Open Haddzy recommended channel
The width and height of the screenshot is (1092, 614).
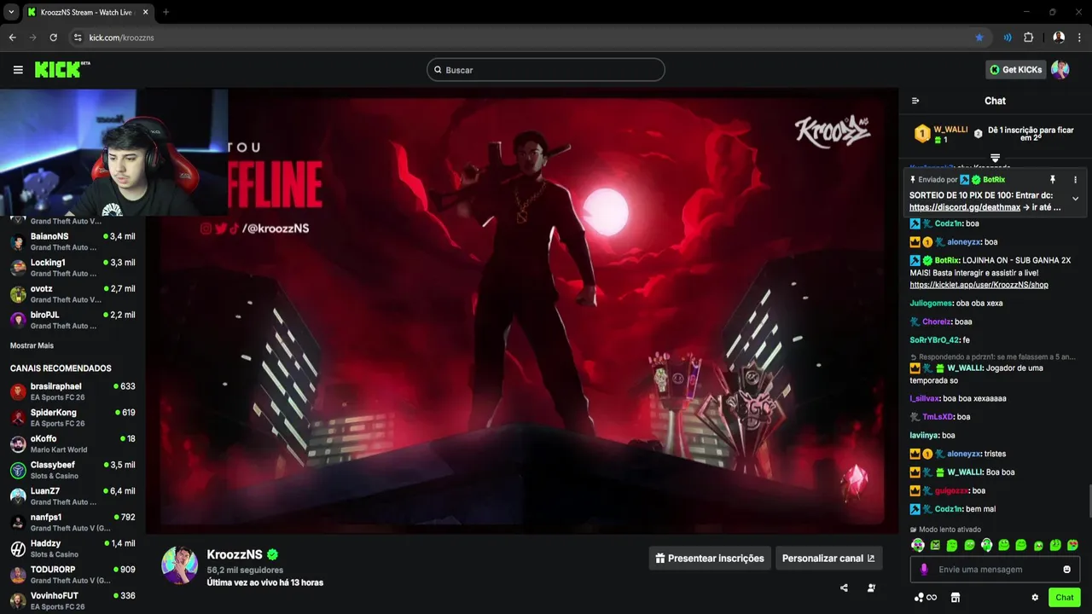(73, 548)
